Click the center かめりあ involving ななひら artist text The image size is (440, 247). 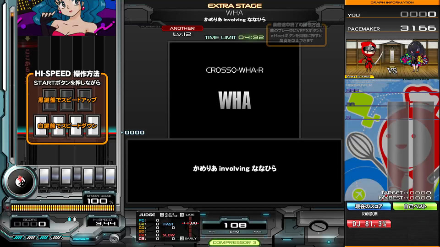pos(235,168)
